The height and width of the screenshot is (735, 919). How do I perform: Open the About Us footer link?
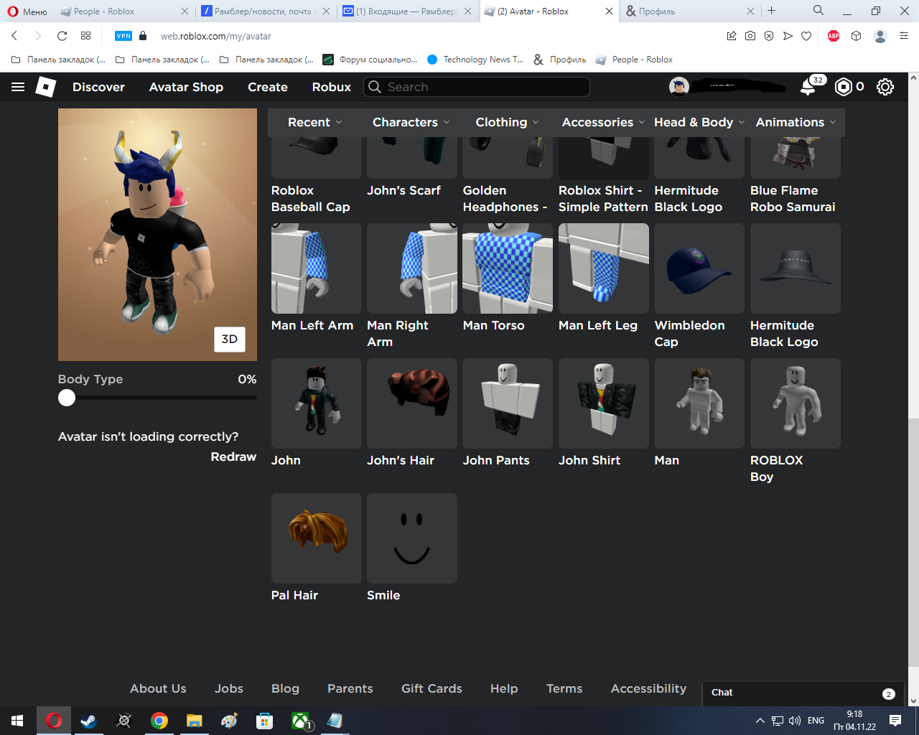tap(158, 688)
